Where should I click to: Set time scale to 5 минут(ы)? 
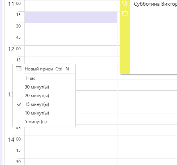click(x=44, y=122)
